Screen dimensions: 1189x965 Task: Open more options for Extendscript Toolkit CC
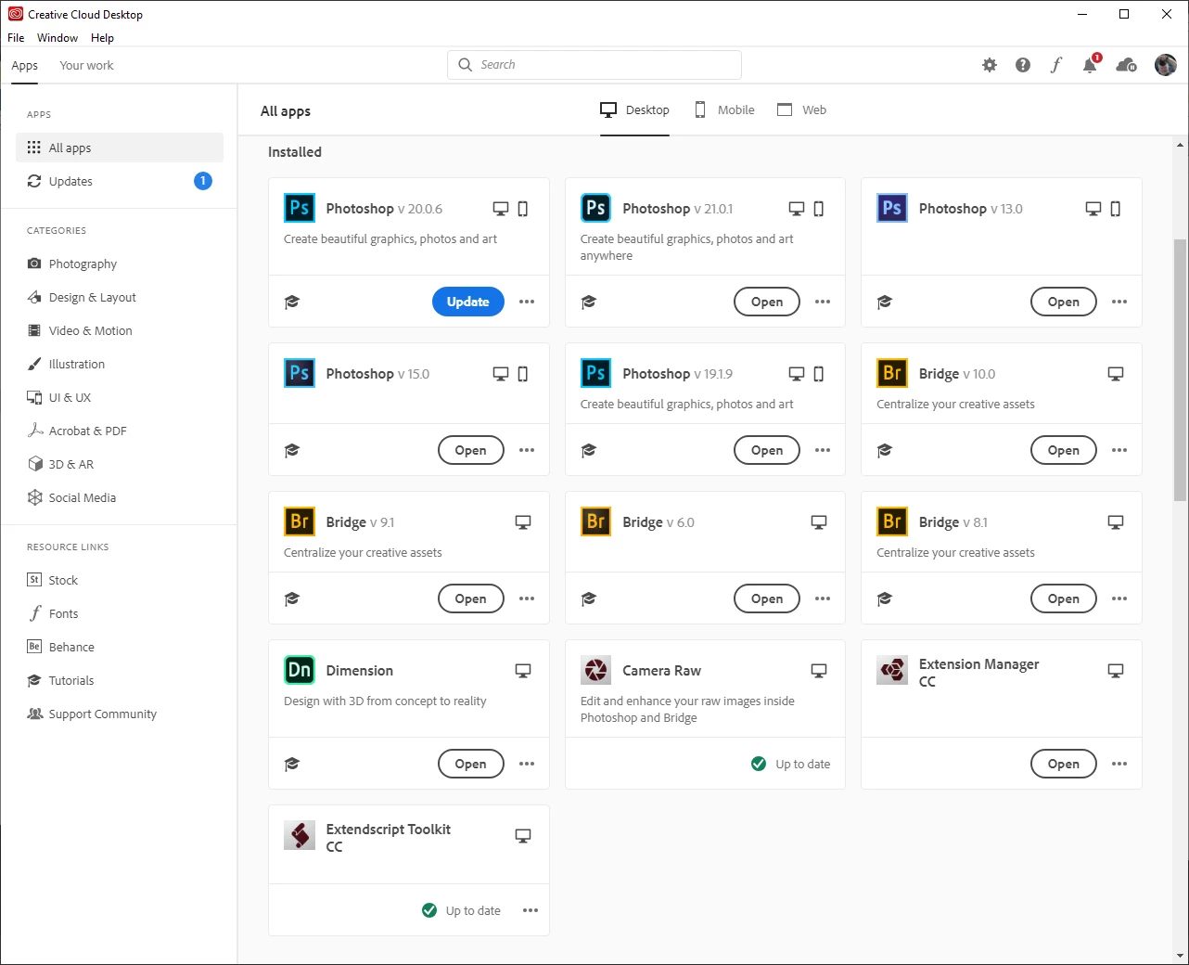tap(531, 910)
